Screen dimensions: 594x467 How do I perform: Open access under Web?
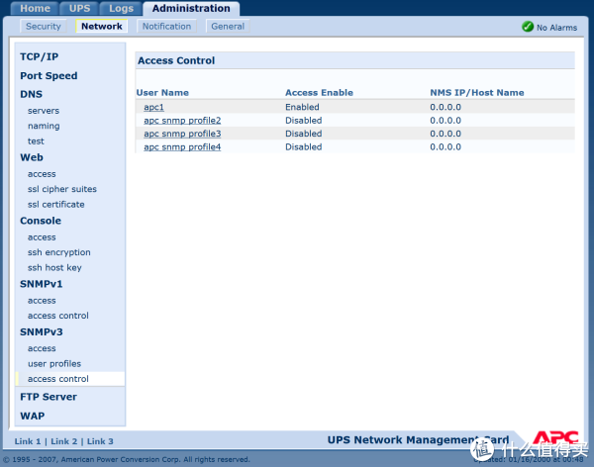point(42,174)
